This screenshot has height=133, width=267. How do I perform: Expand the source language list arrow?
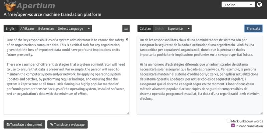pos(89,29)
